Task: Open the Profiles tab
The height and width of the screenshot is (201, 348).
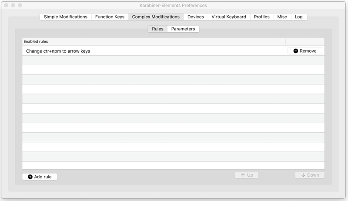Action: pos(262,17)
